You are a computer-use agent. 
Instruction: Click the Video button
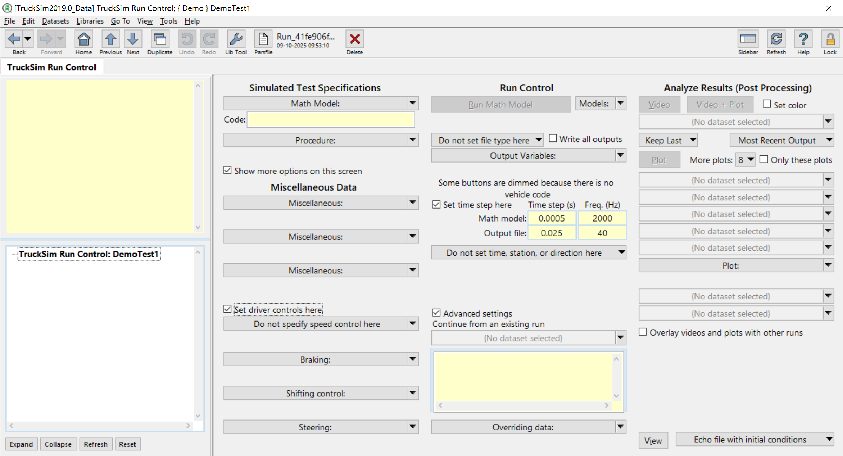pyautogui.click(x=659, y=104)
